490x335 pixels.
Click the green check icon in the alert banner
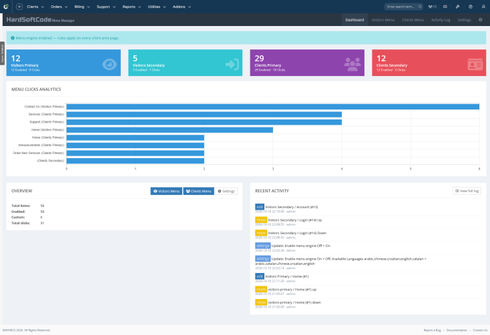[13, 38]
